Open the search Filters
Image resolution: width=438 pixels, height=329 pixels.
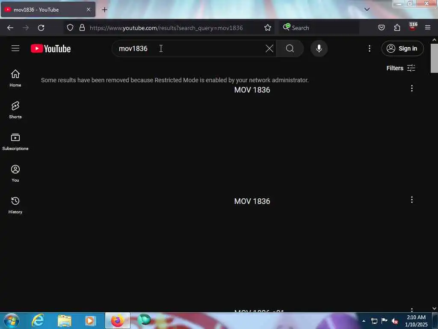tap(400, 68)
